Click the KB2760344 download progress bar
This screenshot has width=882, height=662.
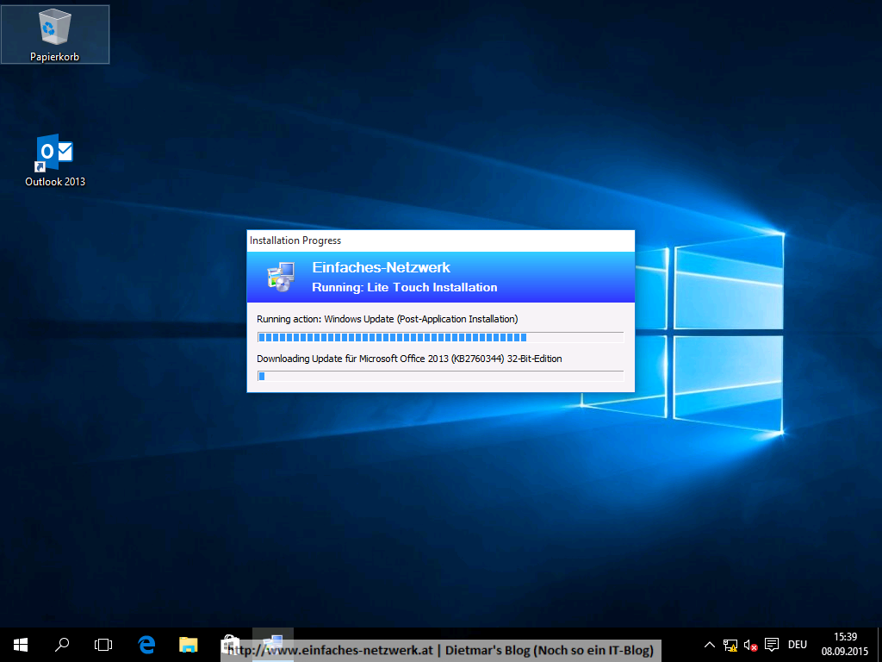pos(440,376)
